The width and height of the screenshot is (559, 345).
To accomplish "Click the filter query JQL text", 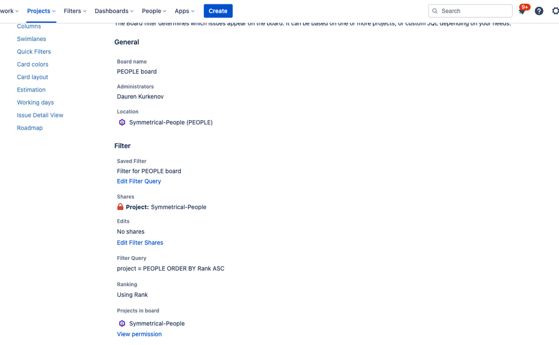I will [171, 268].
